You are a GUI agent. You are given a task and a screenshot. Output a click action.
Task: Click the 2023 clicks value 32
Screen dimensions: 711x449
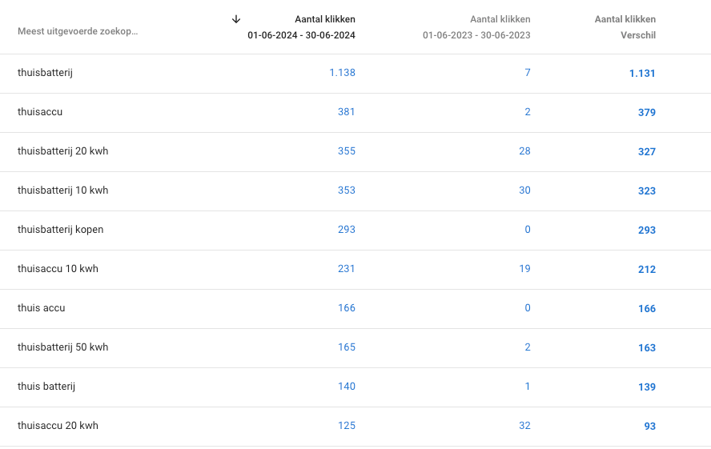click(524, 426)
